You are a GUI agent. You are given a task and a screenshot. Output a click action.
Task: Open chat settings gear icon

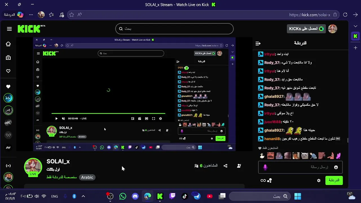319,180
